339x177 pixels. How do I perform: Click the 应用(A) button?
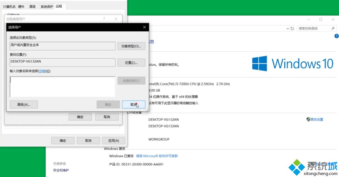click(x=113, y=141)
